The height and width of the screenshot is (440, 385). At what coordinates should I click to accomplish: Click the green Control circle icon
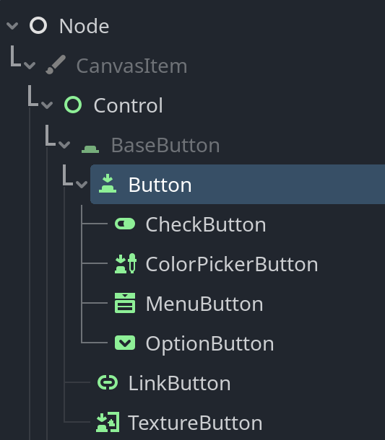pos(73,105)
